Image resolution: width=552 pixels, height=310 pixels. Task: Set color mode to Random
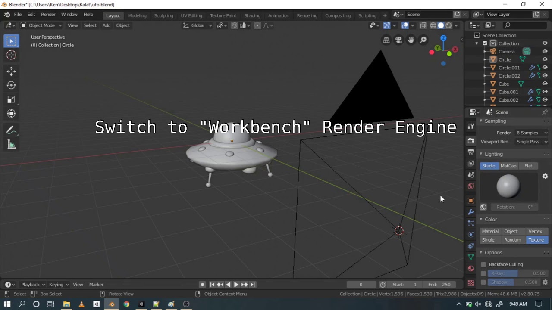[512, 240]
